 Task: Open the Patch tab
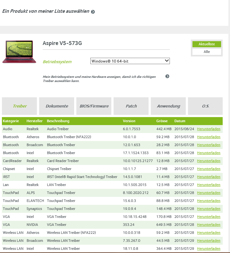(131, 106)
